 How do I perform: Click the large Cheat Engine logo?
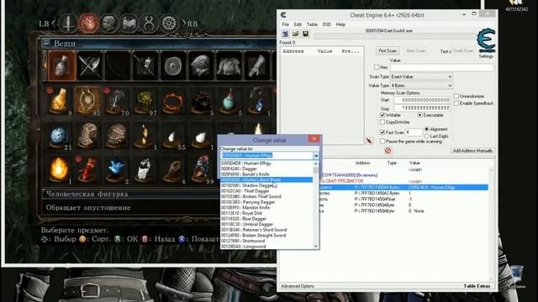coord(486,40)
